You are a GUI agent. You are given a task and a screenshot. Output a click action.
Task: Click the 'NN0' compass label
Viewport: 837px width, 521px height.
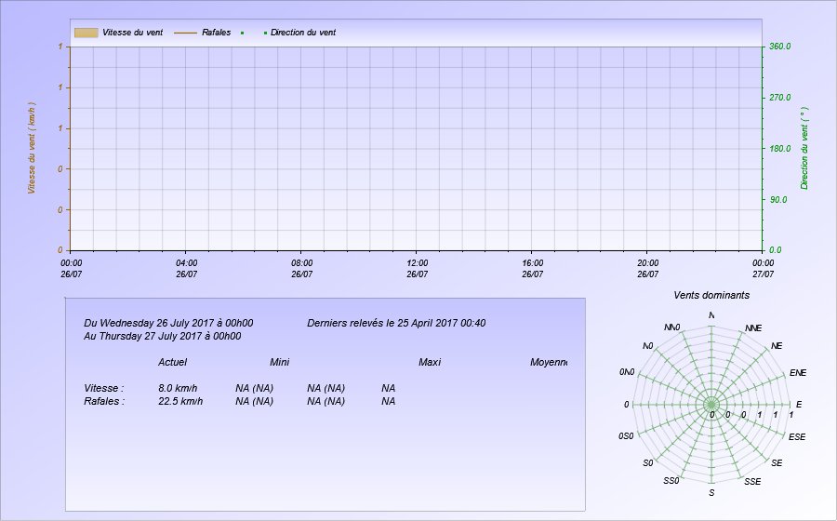[672, 327]
